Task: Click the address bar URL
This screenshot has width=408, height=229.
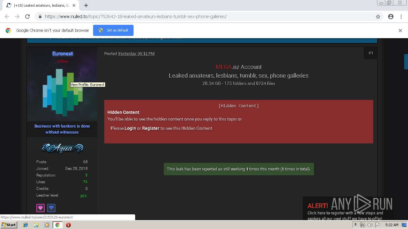Action: 135,17
